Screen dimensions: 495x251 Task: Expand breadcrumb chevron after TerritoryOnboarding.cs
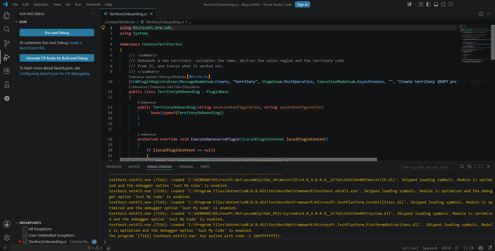(x=186, y=22)
